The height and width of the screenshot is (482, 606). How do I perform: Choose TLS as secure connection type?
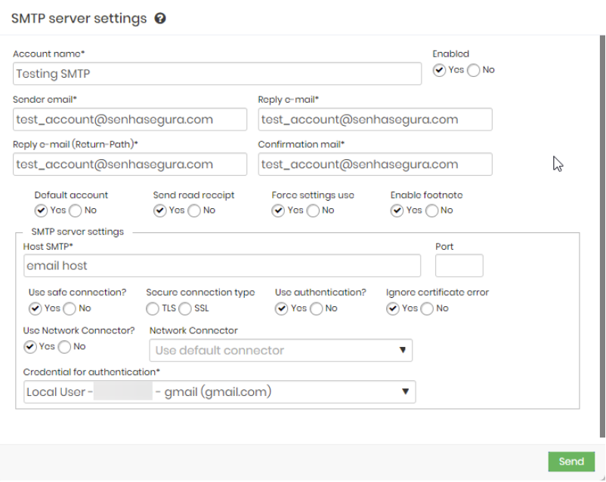(x=153, y=309)
